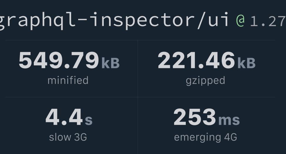Screen dimensions: 286x154
Task: Click the 253 download time value
Action: (195, 117)
